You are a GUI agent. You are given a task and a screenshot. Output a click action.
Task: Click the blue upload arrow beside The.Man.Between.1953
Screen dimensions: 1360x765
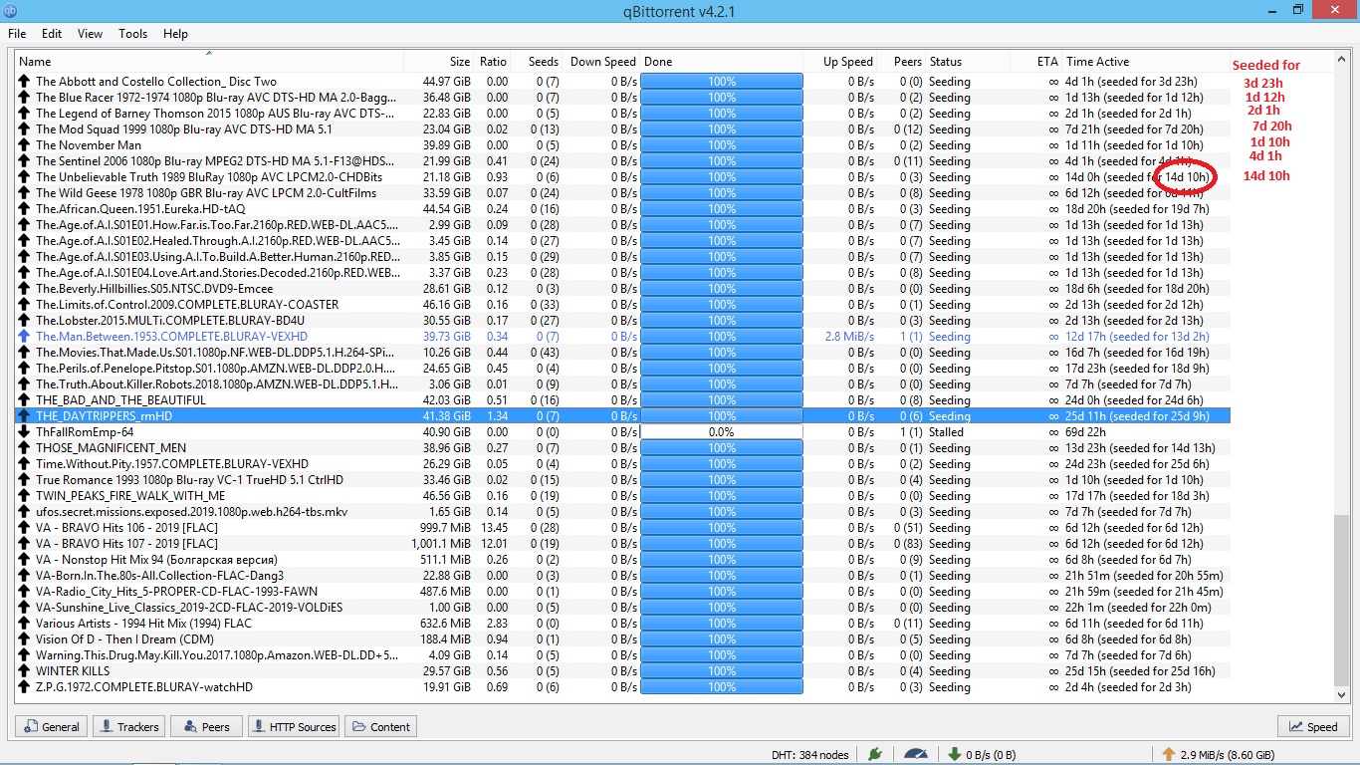[25, 337]
